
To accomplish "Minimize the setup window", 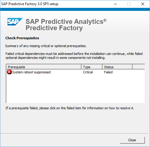I will coord(115,4).
